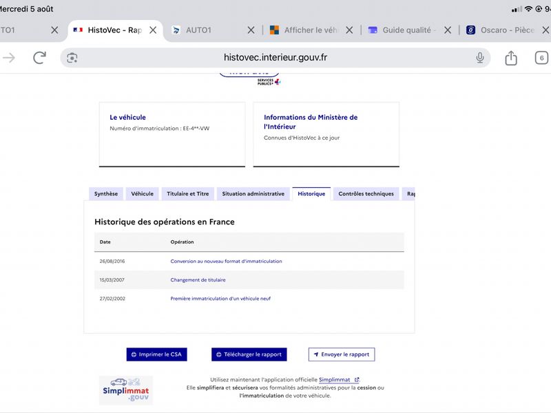Click the Le véhicule card
Viewport: 551px width, 413px height.
172,134
